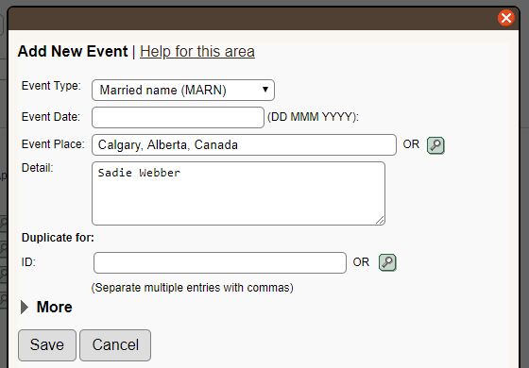Viewport: 529px width, 368px height.
Task: Expand the More section triangle
Action: pos(25,307)
